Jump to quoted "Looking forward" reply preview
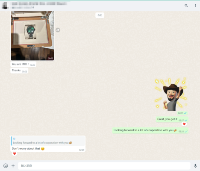Viewport: 200px width, 171px height. [x=48, y=141]
